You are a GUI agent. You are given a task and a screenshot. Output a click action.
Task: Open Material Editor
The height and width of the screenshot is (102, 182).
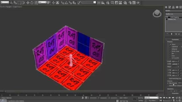(125, 3)
